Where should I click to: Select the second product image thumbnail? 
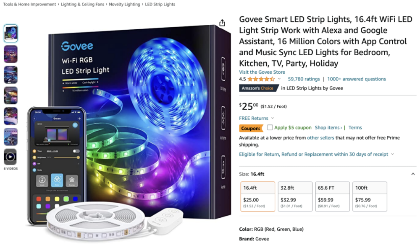click(x=11, y=54)
